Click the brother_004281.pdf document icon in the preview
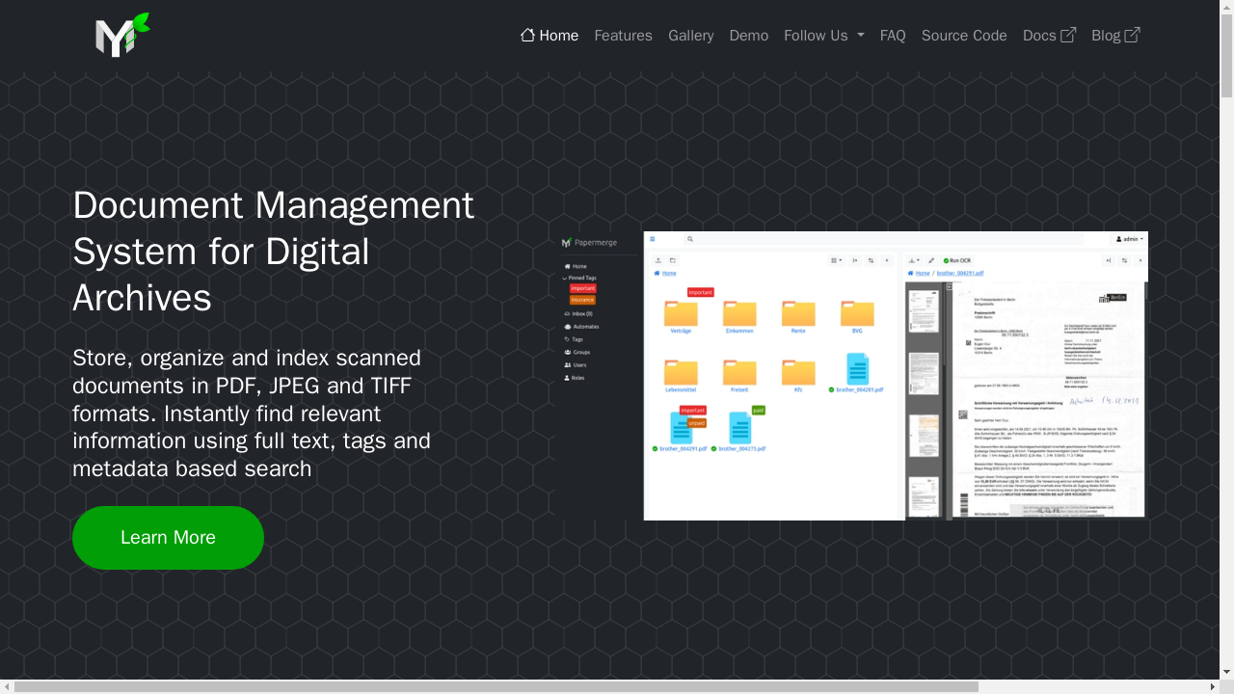Viewport: 1234px width, 694px height. click(857, 369)
